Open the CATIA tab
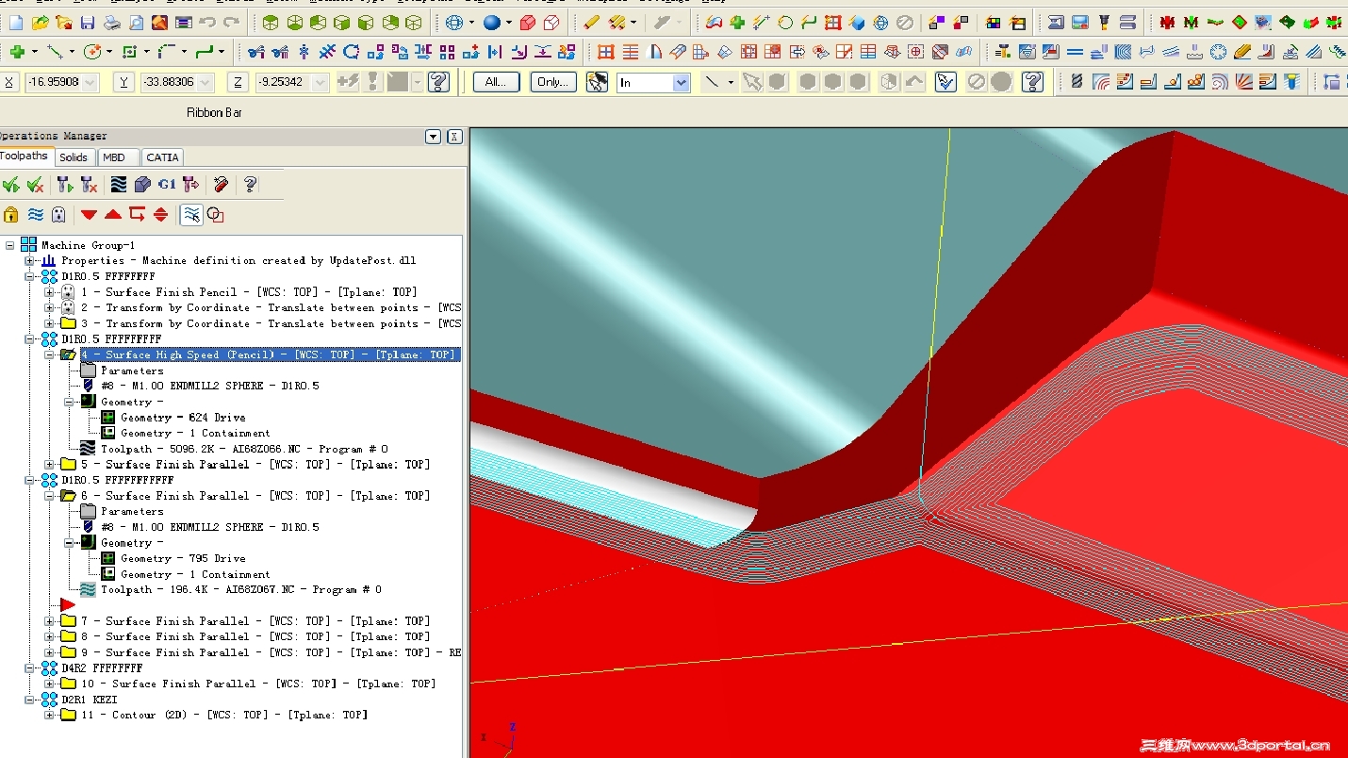The width and height of the screenshot is (1348, 758). pos(162,157)
